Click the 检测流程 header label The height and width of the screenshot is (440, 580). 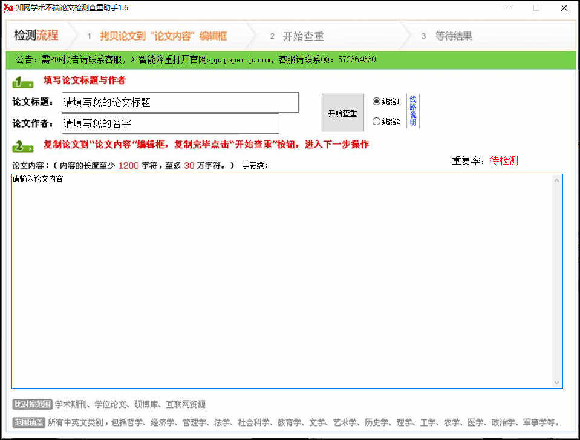[36, 35]
